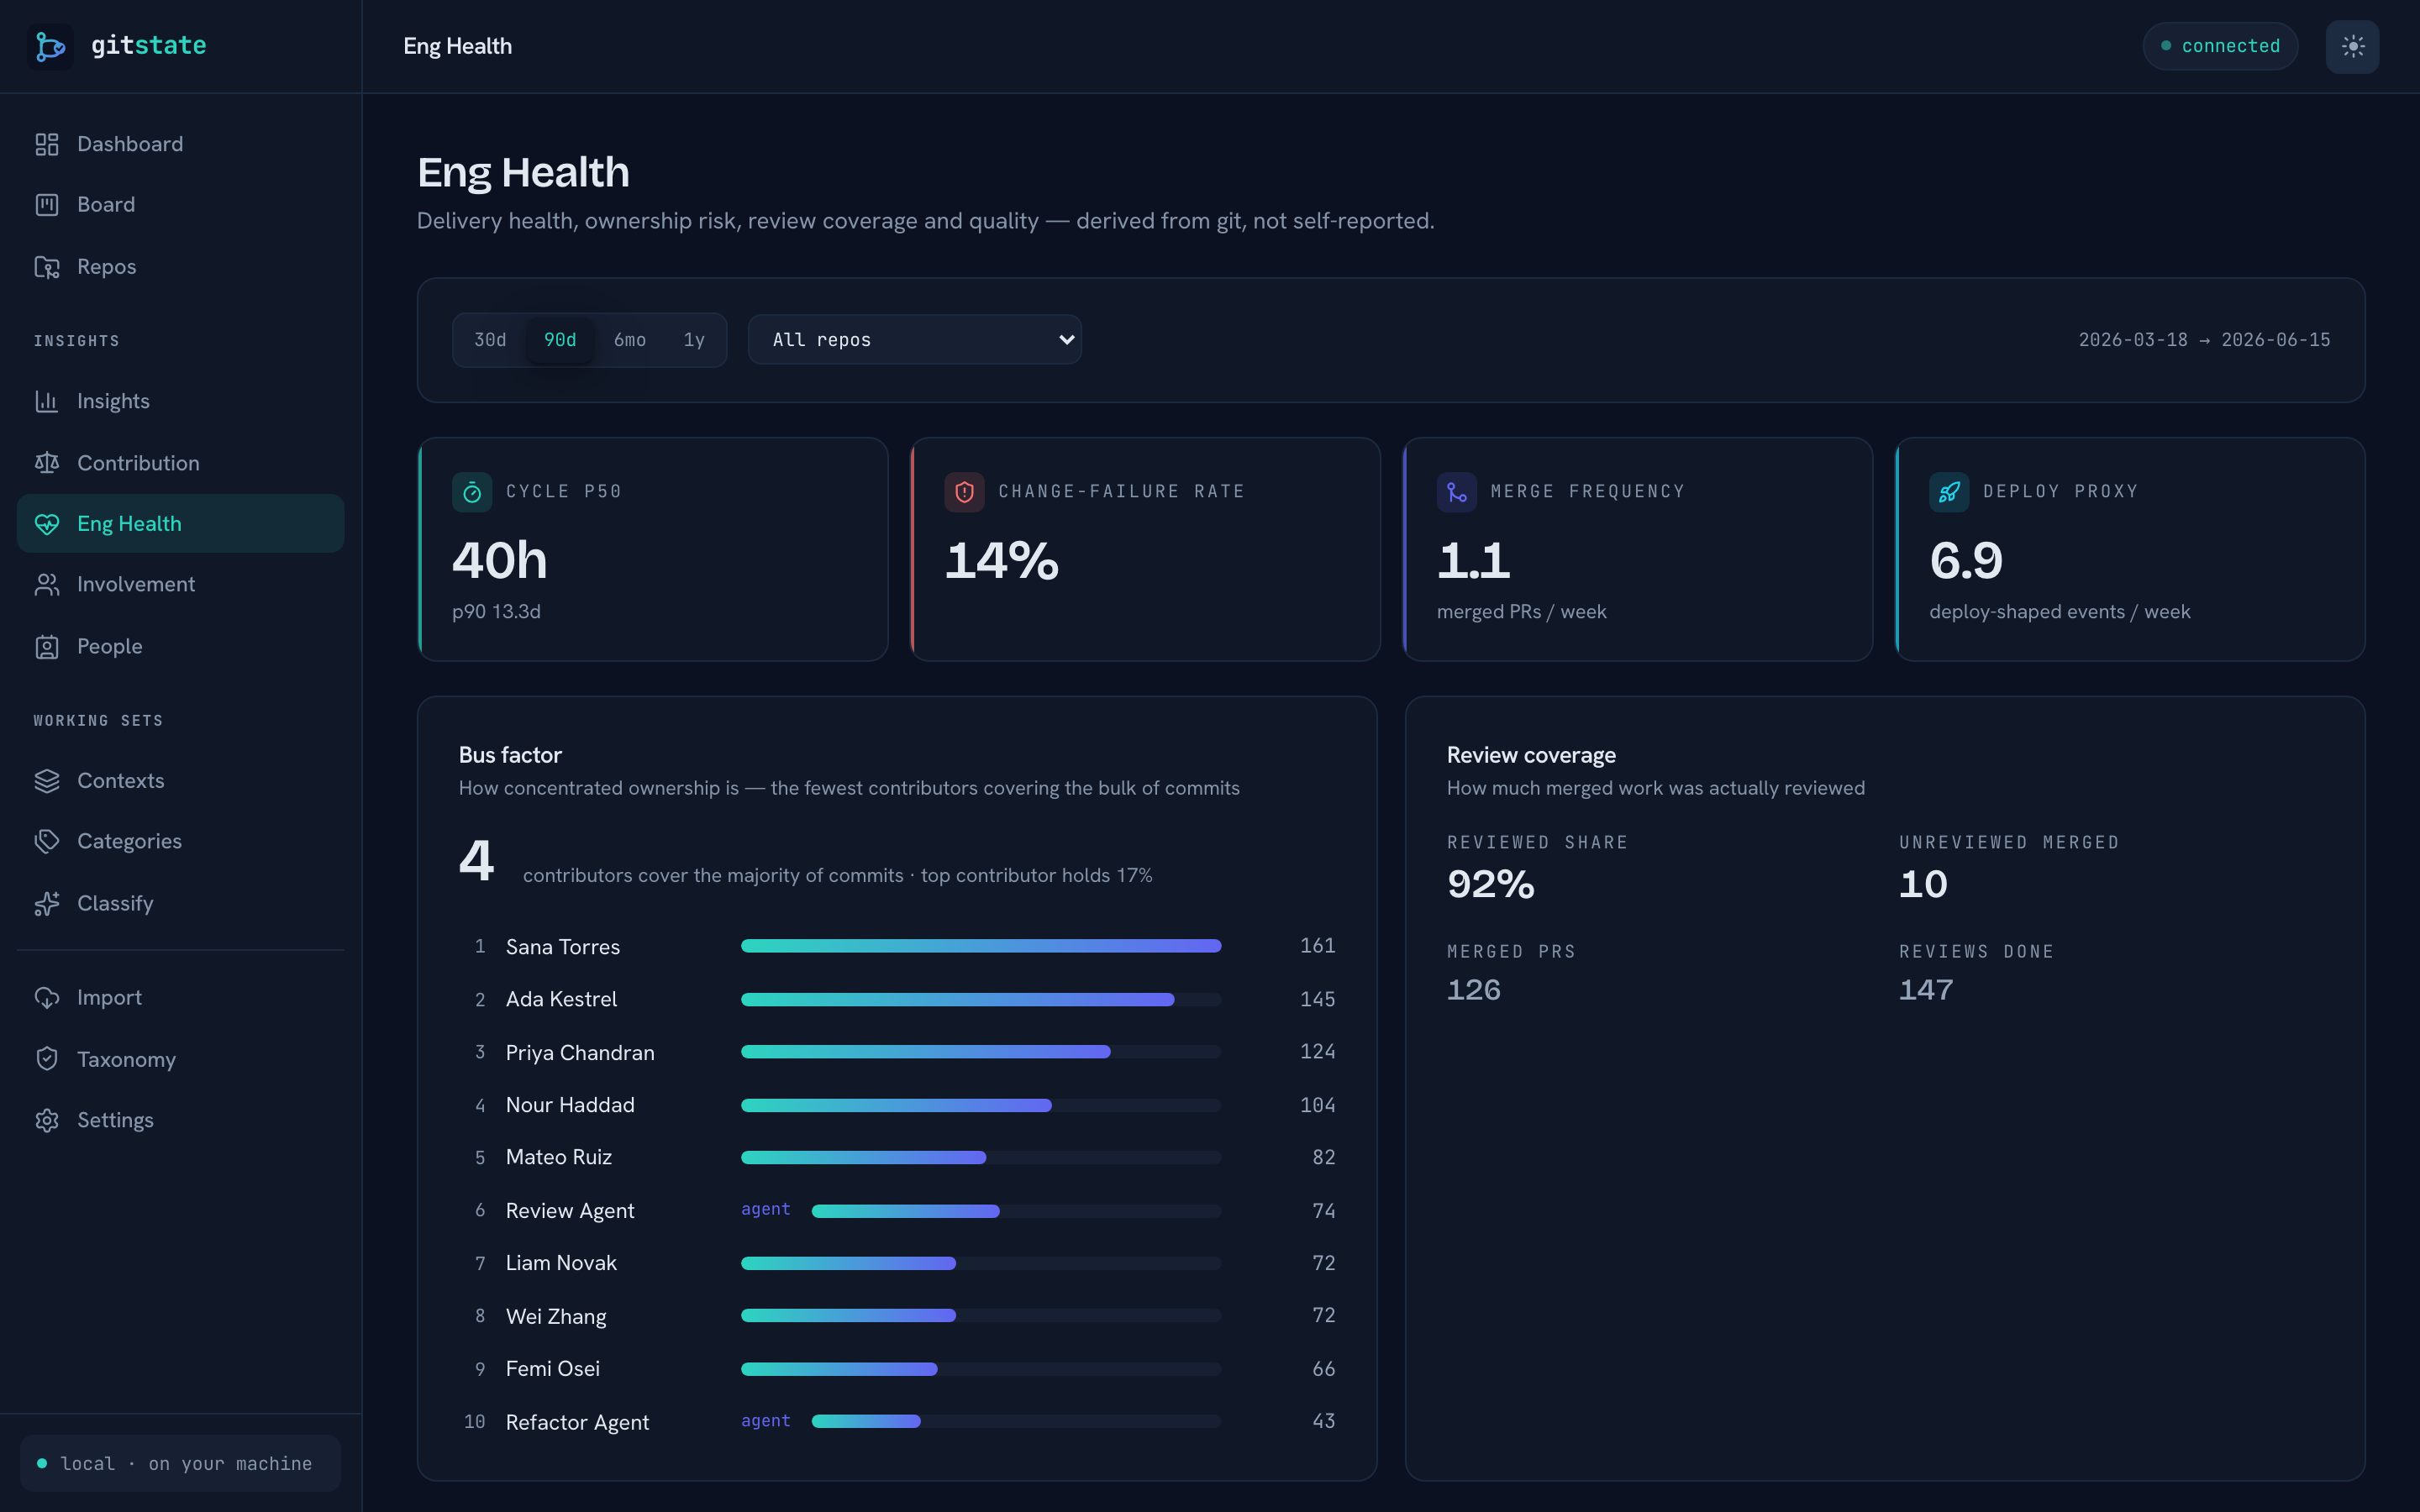Viewport: 2420px width, 1512px height.
Task: Click the Merge Frequency branch icon
Action: 1457,492
